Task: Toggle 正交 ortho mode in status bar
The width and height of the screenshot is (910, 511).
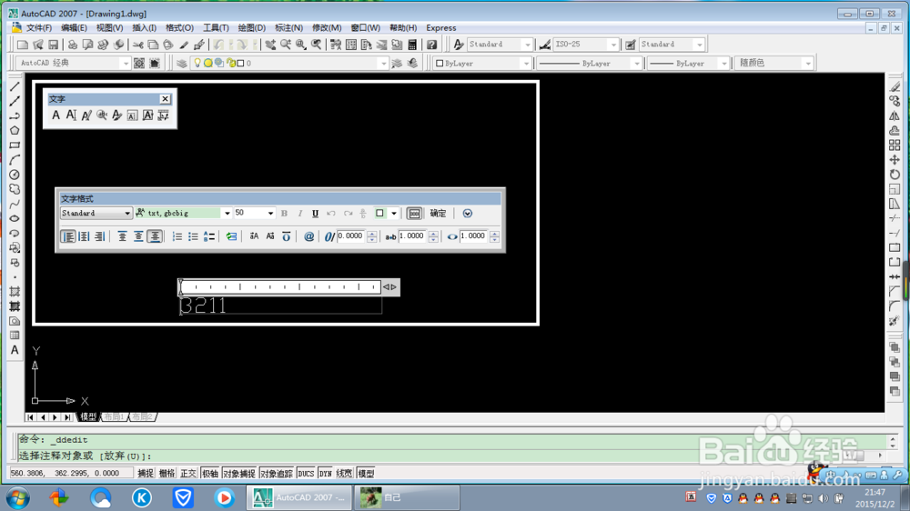Action: click(x=188, y=474)
